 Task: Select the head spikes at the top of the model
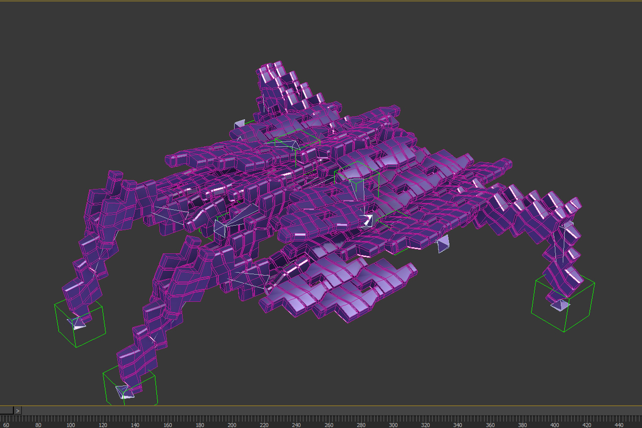(273, 80)
